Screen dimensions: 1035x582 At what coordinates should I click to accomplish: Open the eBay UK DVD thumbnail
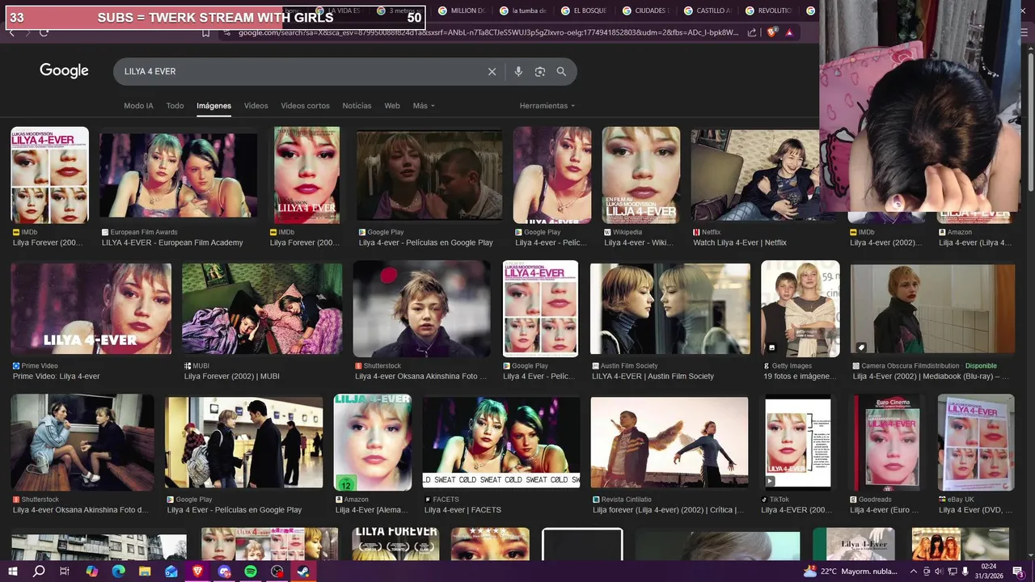click(976, 442)
